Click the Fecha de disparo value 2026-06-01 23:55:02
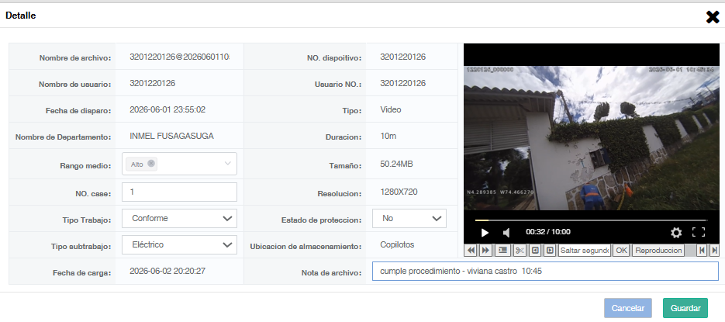 (x=167, y=109)
